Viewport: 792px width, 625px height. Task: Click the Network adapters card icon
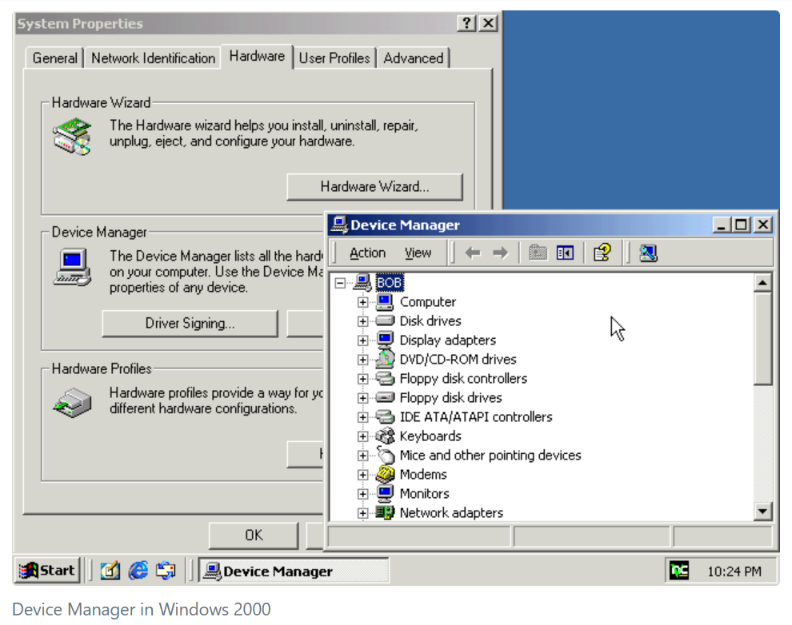[385, 512]
